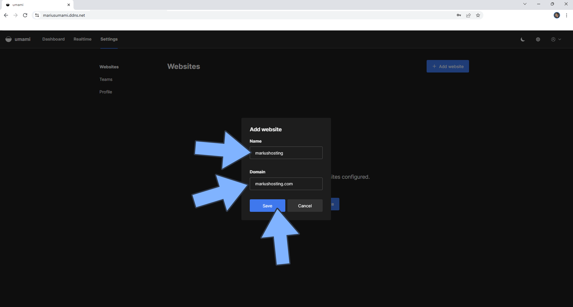Click the umami logo icon
The image size is (573, 307).
(x=8, y=39)
